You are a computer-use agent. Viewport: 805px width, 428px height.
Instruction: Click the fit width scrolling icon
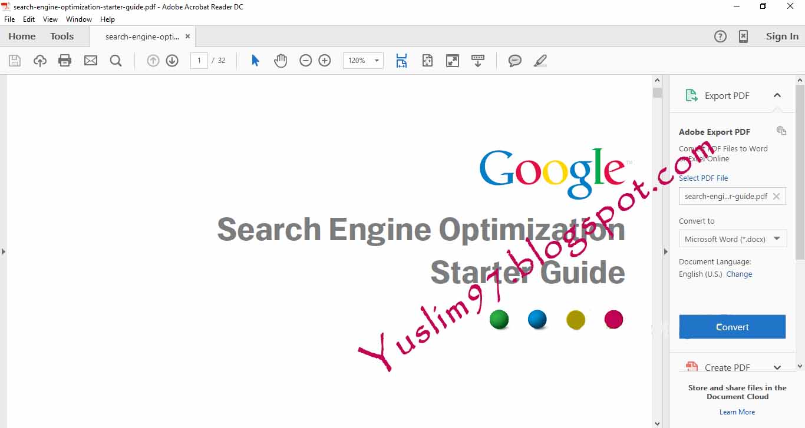[401, 61]
